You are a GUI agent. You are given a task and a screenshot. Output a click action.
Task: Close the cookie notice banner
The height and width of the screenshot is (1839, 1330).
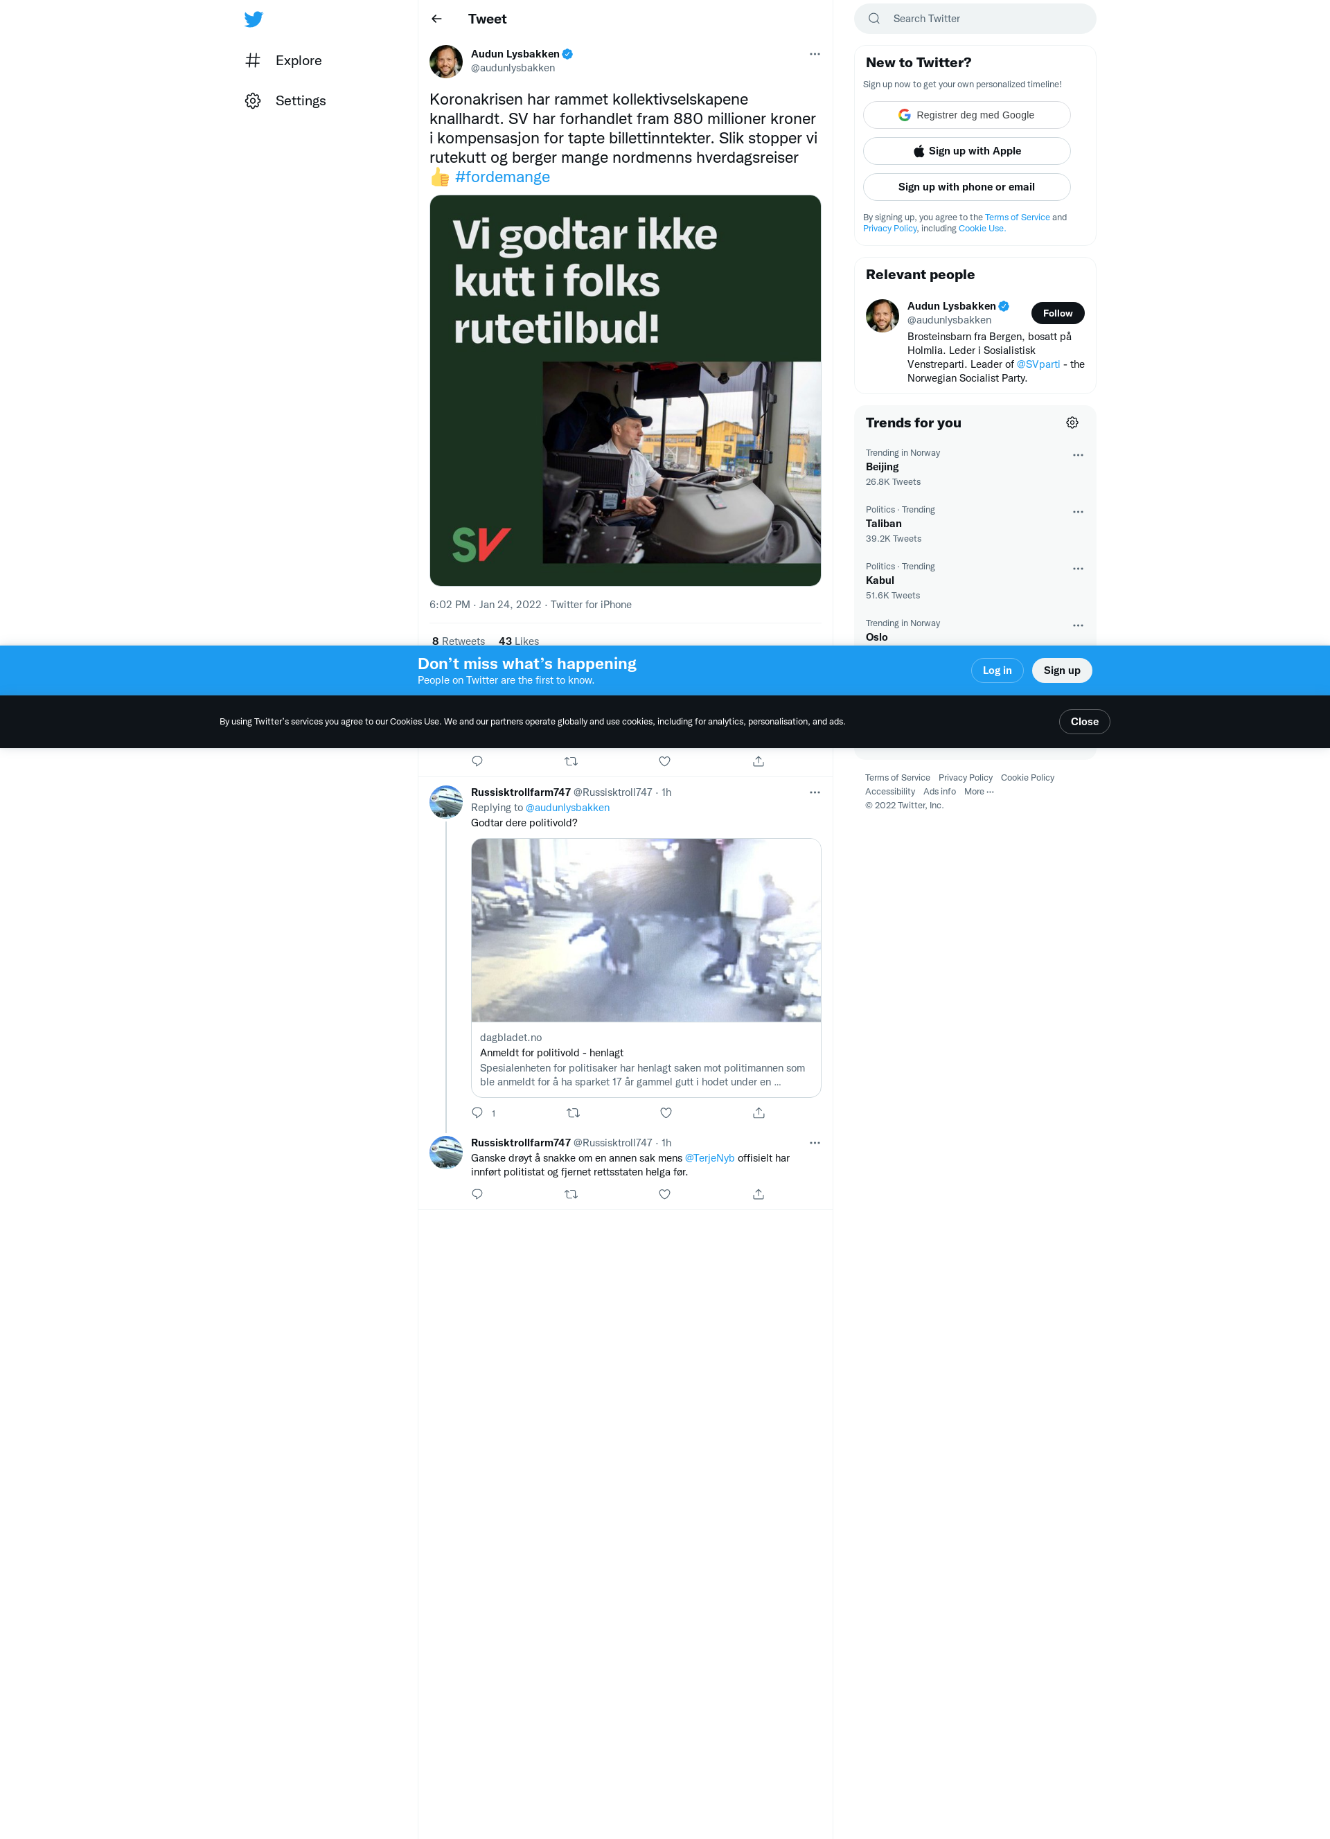1083,722
